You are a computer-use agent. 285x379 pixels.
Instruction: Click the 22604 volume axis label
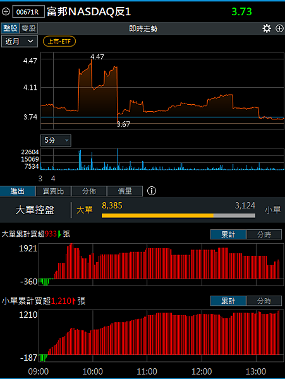coord(30,152)
